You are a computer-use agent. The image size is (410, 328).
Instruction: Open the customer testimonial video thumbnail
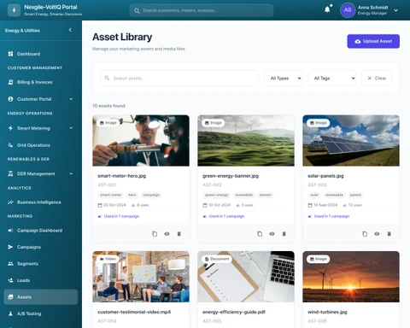tap(141, 277)
